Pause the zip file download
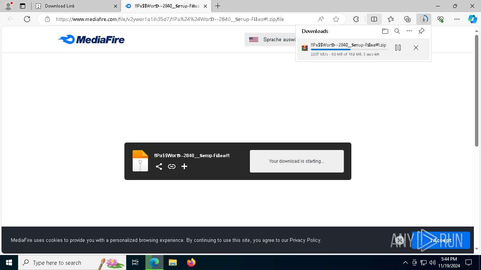Viewport: 481px width, 270px height. pyautogui.click(x=398, y=48)
